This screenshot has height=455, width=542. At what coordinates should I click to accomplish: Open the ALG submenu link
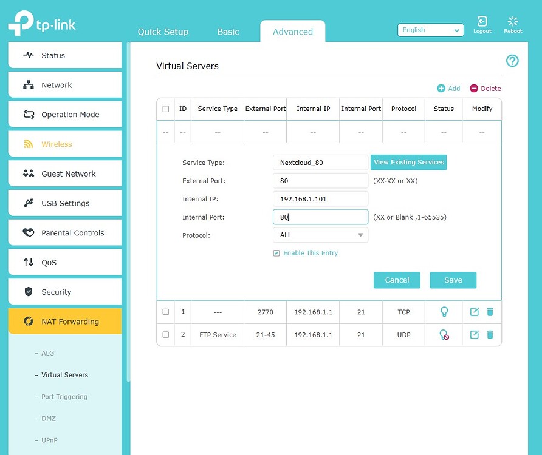pos(48,353)
